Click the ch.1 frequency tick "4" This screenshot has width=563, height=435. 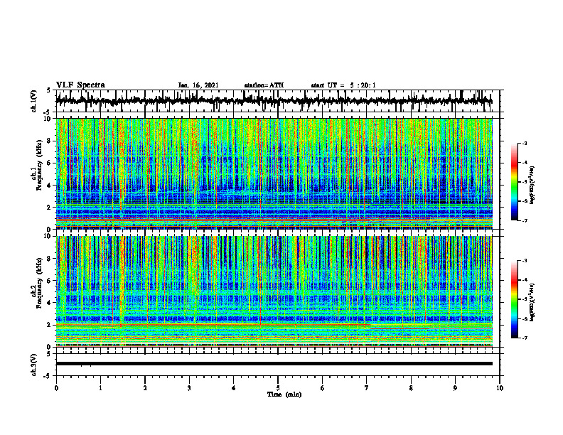pyautogui.click(x=49, y=186)
